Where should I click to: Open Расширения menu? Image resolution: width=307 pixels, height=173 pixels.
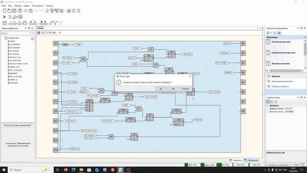click(x=37, y=6)
